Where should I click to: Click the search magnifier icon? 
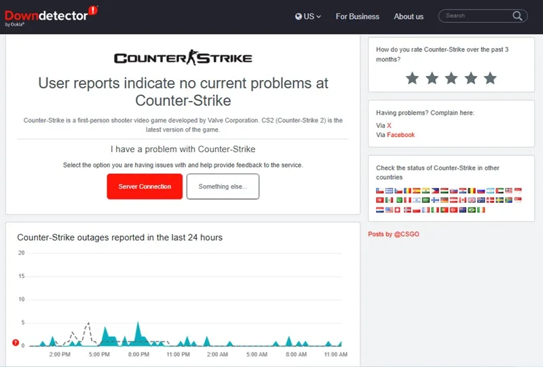tap(517, 16)
